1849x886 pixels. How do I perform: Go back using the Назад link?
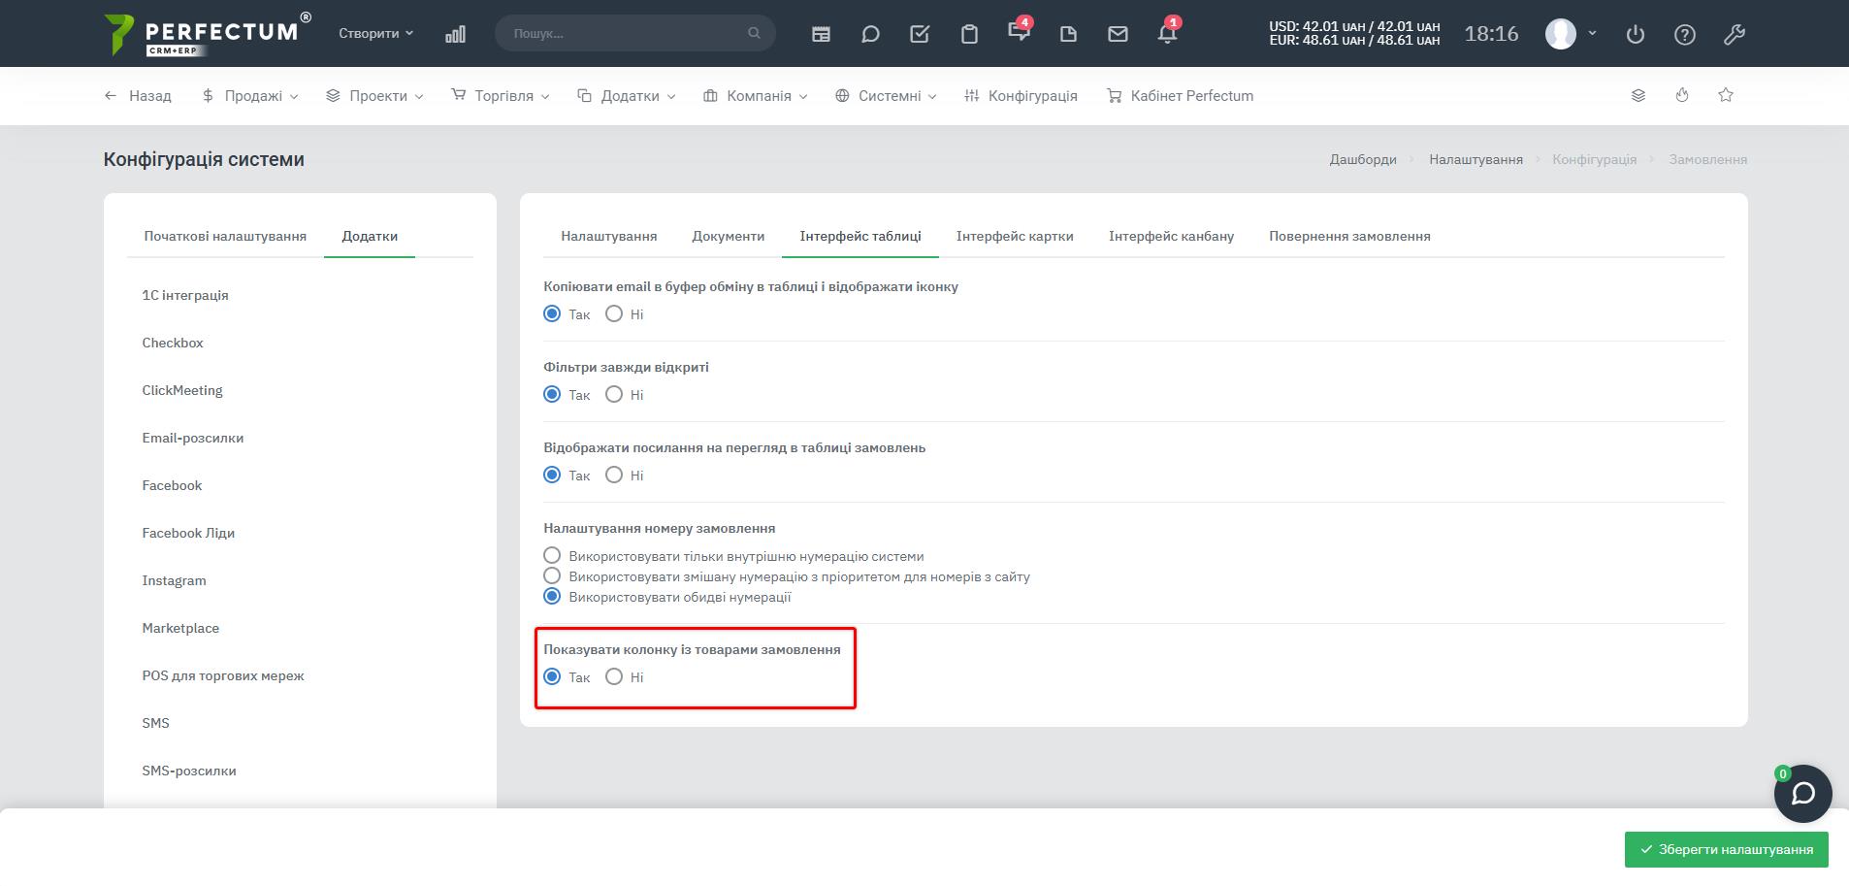point(138,96)
